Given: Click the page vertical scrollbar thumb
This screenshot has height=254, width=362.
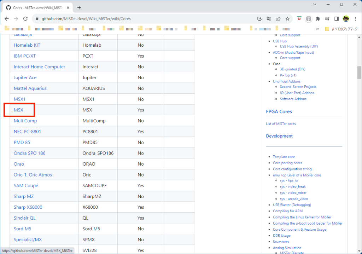Looking at the screenshot, I should coord(359,73).
